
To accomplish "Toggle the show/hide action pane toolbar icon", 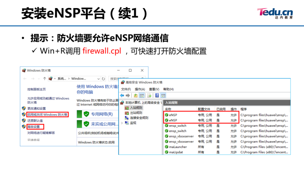I will 163,95.
